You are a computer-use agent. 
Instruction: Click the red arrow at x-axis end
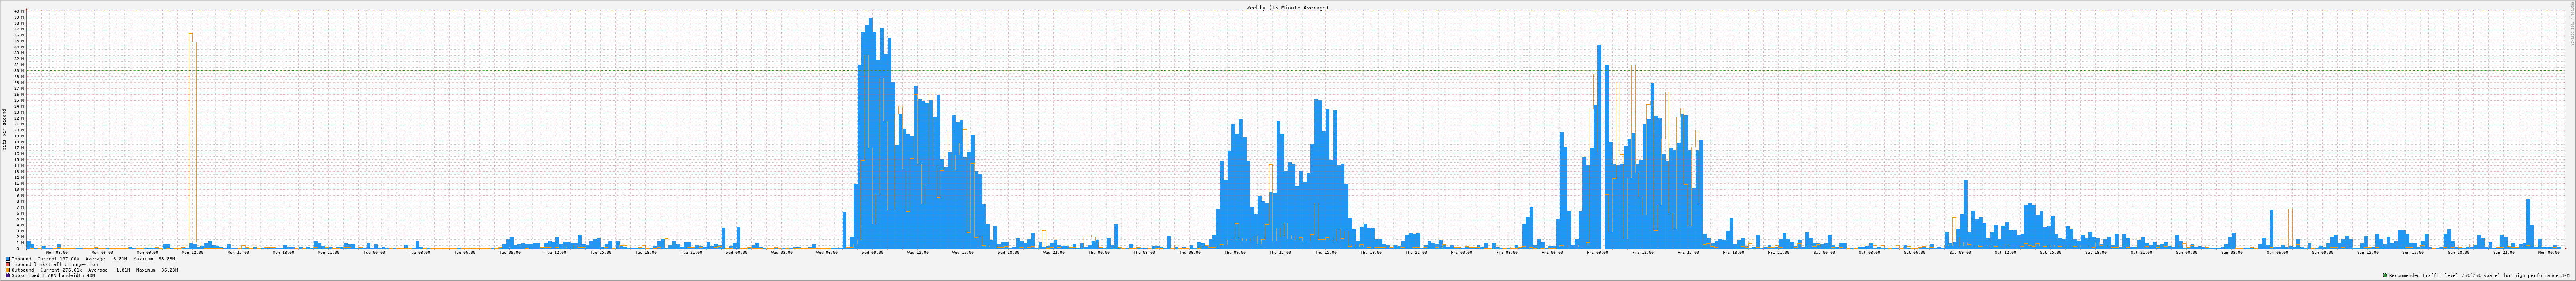point(2566,248)
